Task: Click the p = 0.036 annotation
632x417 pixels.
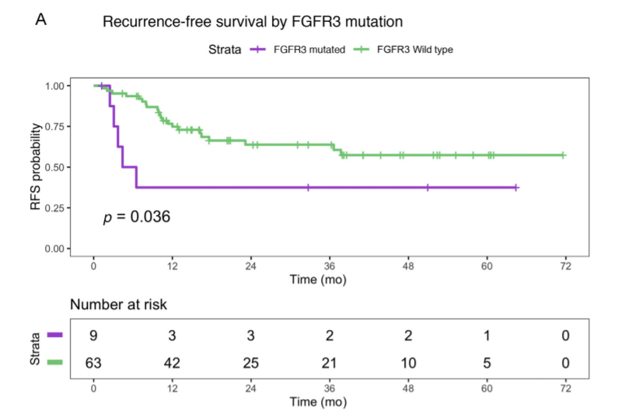Action: (x=137, y=217)
